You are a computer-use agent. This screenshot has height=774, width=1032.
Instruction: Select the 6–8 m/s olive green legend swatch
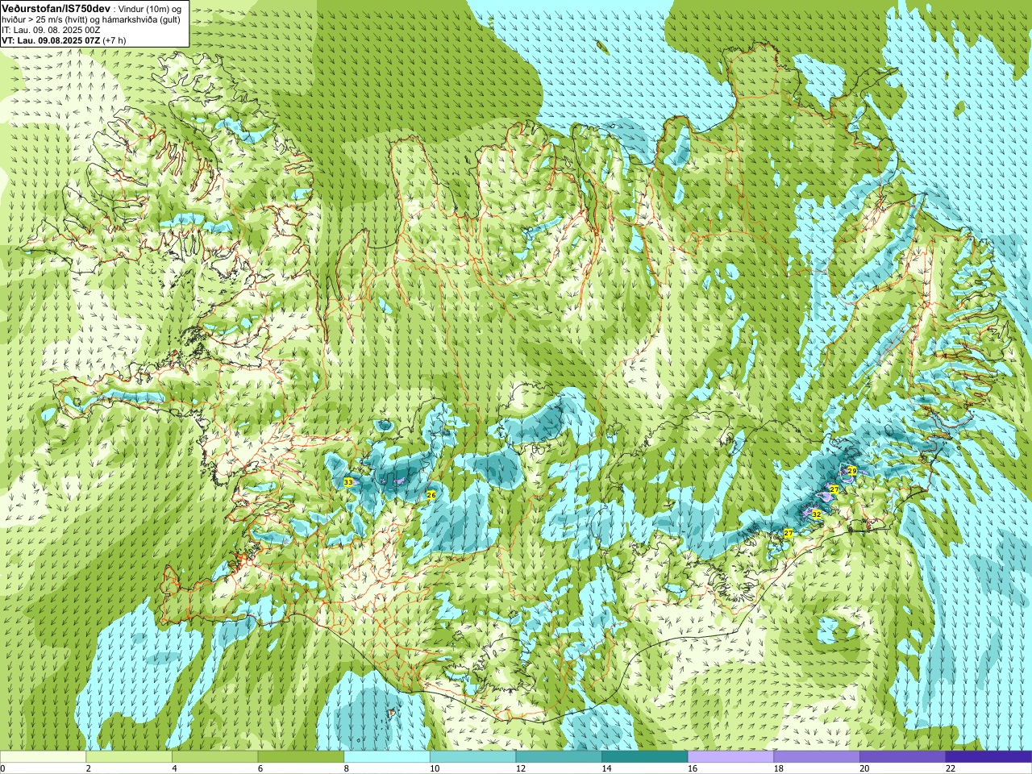pyautogui.click(x=301, y=757)
